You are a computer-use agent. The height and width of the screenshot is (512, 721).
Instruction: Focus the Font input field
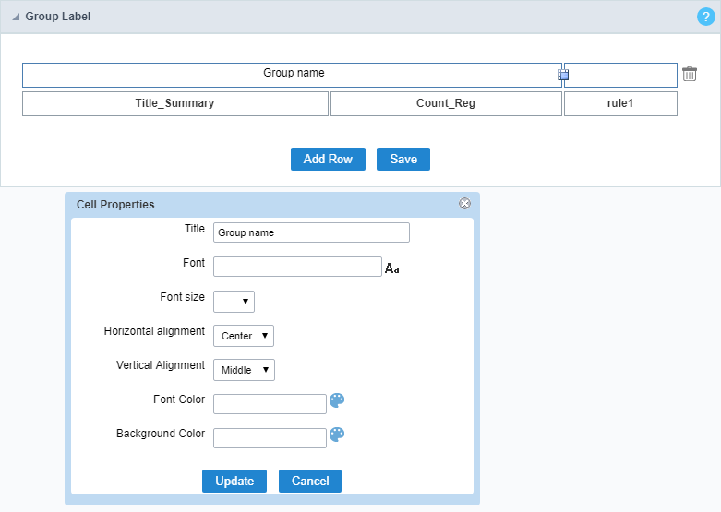pyautogui.click(x=297, y=267)
